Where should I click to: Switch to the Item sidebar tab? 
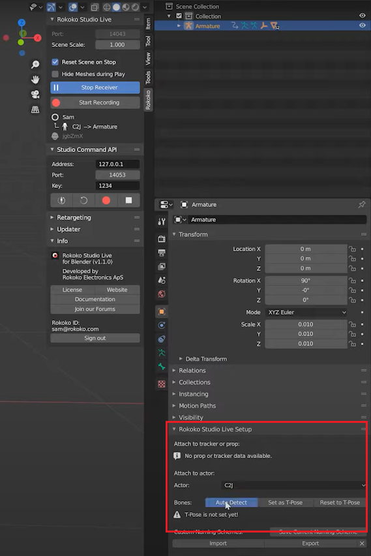click(x=148, y=23)
